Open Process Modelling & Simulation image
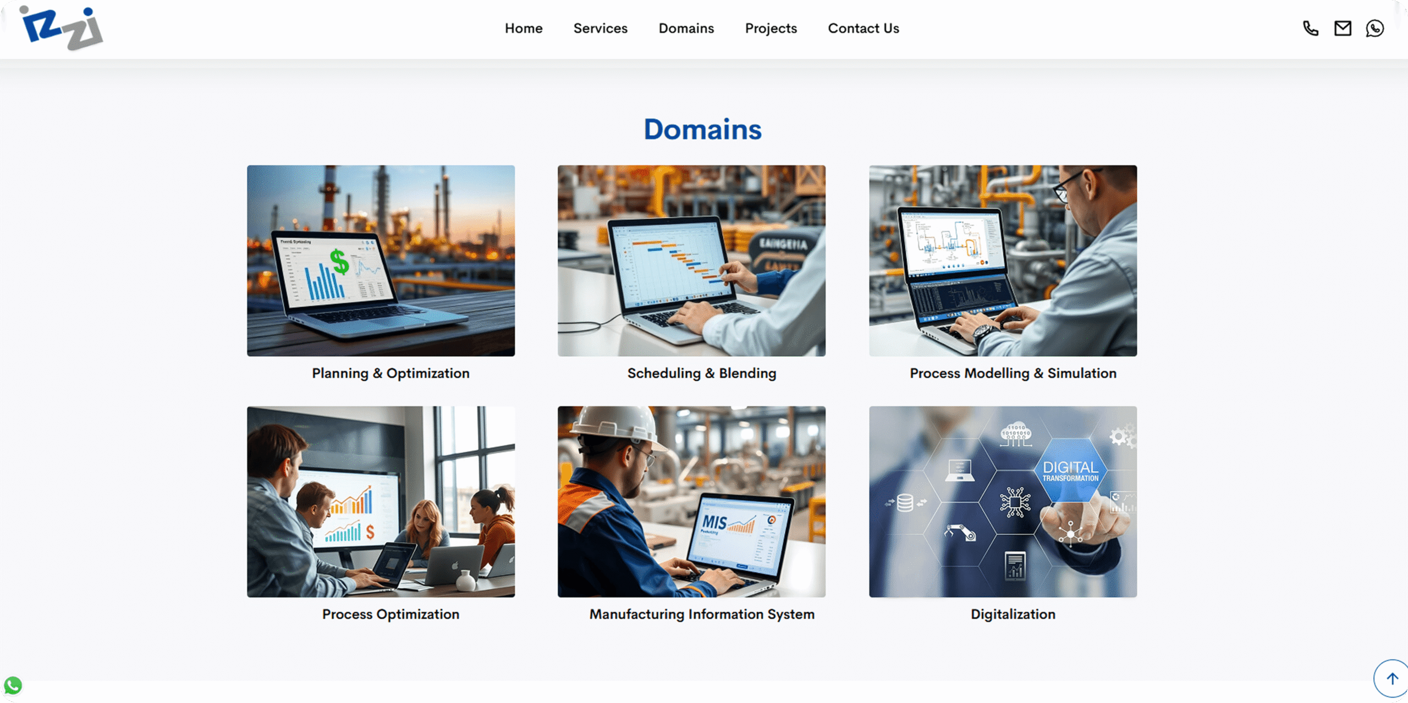This screenshot has height=703, width=1408. pyautogui.click(x=1003, y=261)
